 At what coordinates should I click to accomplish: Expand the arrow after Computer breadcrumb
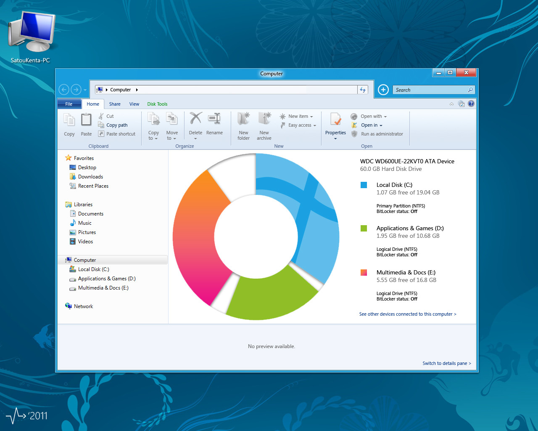(x=137, y=90)
